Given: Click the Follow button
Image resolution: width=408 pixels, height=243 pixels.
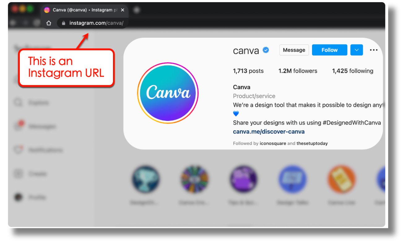Looking at the screenshot, I should click(329, 50).
